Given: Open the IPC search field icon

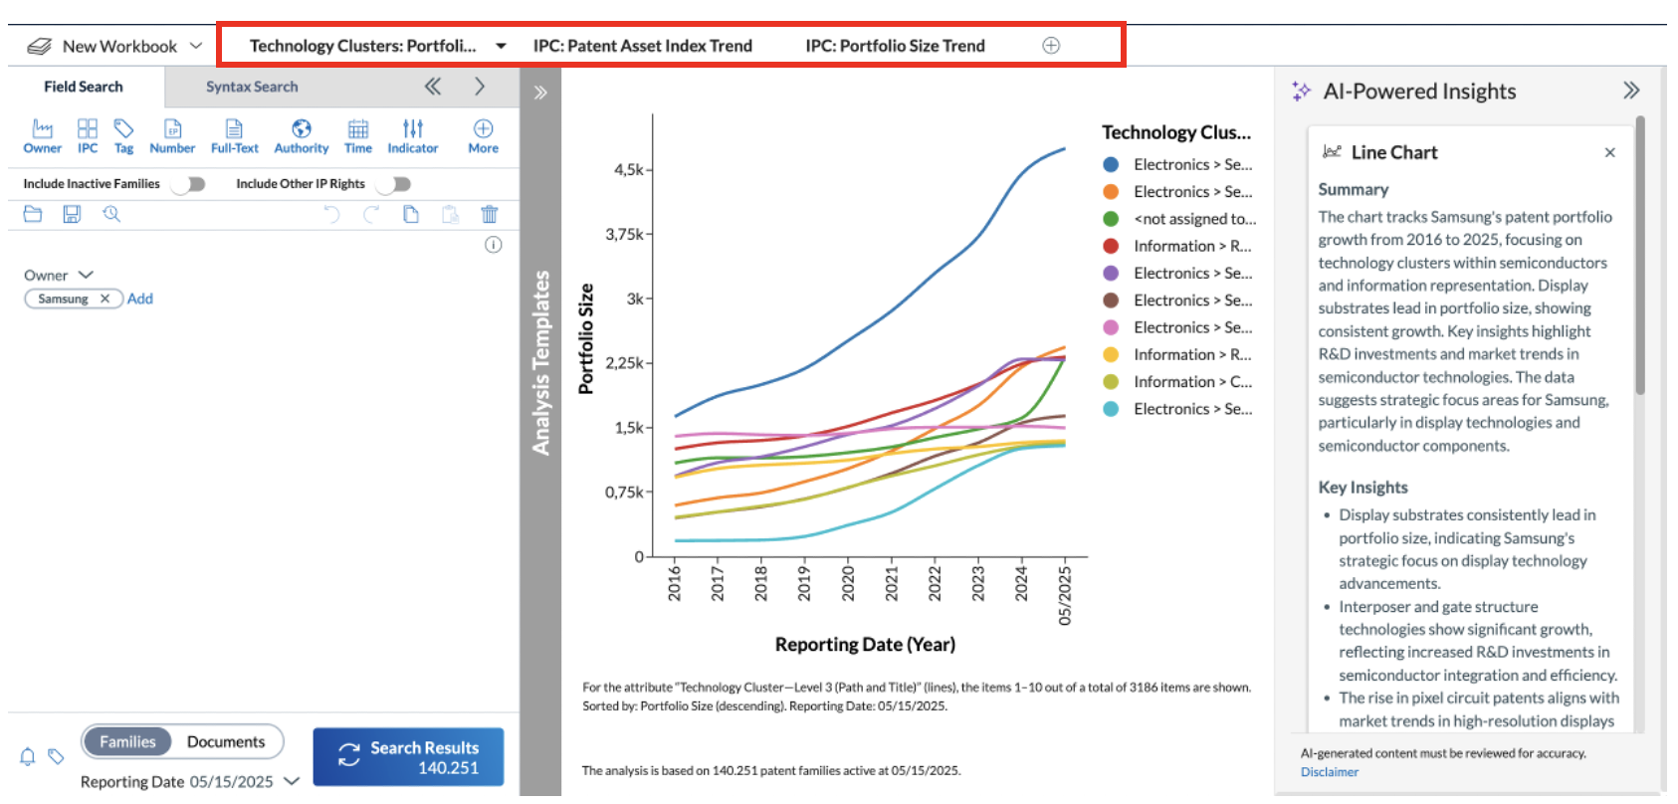Looking at the screenshot, I should coord(88,129).
